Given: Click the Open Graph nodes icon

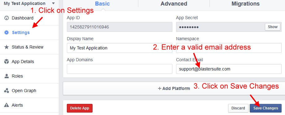Looking at the screenshot, I should click(6, 91).
